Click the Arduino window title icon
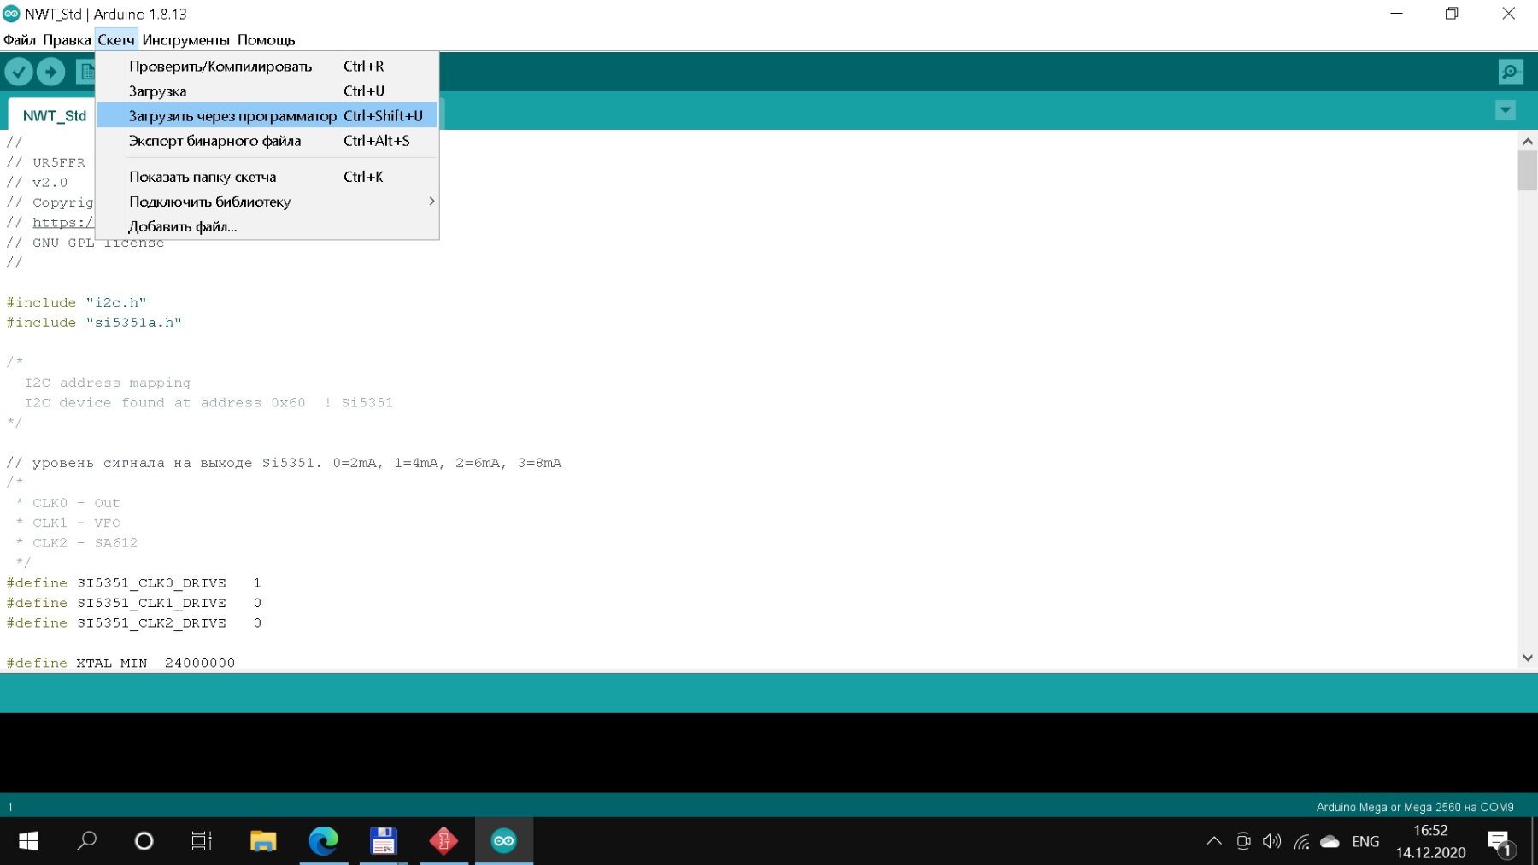This screenshot has height=865, width=1538. click(x=11, y=14)
